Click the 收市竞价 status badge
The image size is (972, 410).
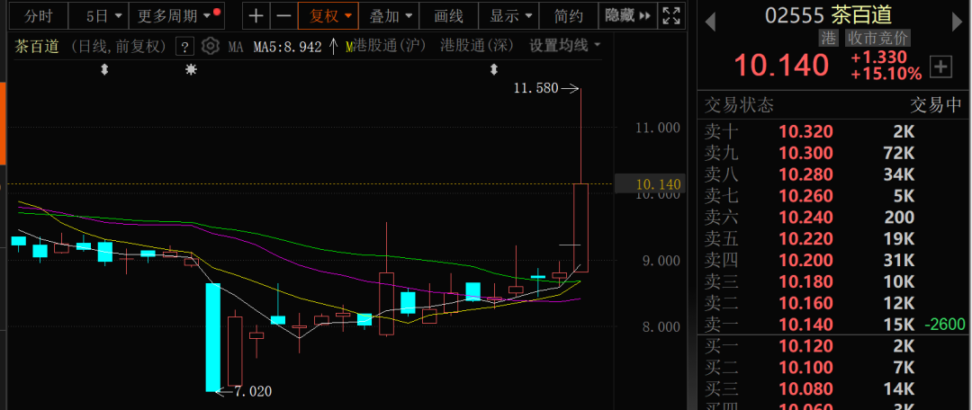click(x=877, y=39)
